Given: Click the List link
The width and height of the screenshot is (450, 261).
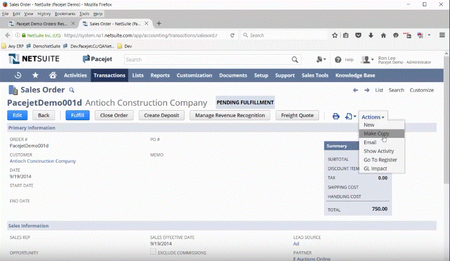Looking at the screenshot, I should click(379, 90).
